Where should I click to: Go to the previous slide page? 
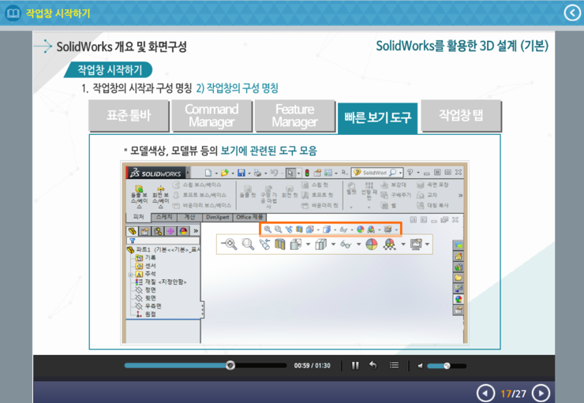485,394
